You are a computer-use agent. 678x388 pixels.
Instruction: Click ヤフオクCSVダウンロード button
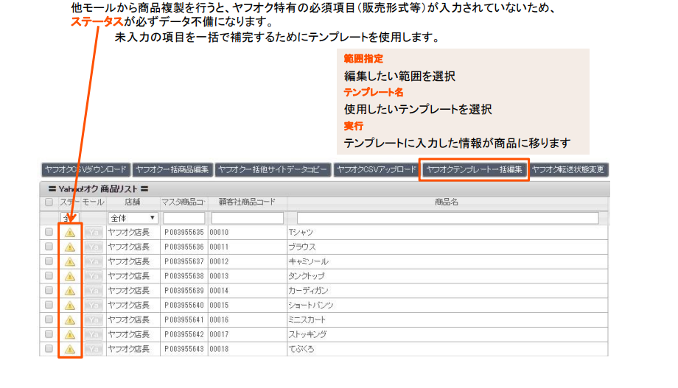click(x=85, y=170)
